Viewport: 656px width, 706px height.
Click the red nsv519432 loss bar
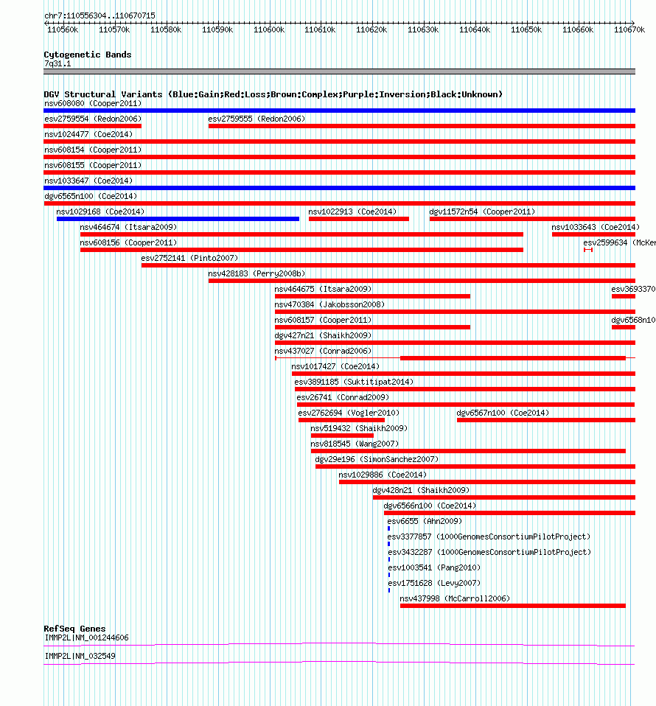click(x=342, y=436)
